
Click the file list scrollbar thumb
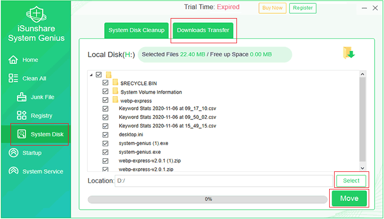(363, 119)
